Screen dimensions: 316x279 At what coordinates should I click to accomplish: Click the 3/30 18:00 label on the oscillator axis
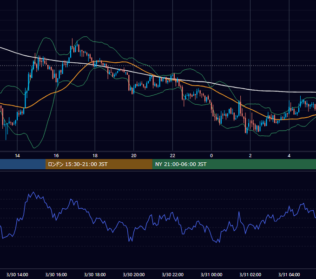click(x=95, y=274)
